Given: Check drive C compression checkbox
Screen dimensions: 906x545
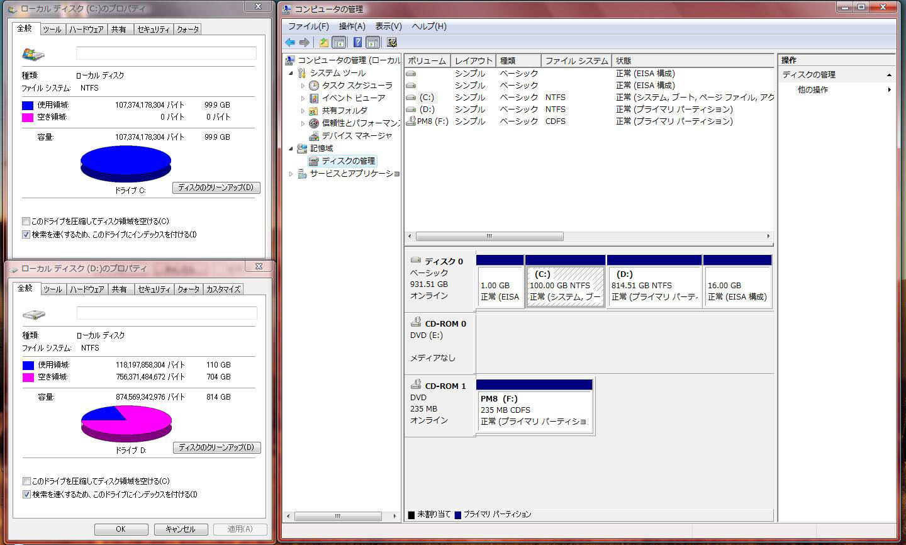Looking at the screenshot, I should click(x=26, y=222).
